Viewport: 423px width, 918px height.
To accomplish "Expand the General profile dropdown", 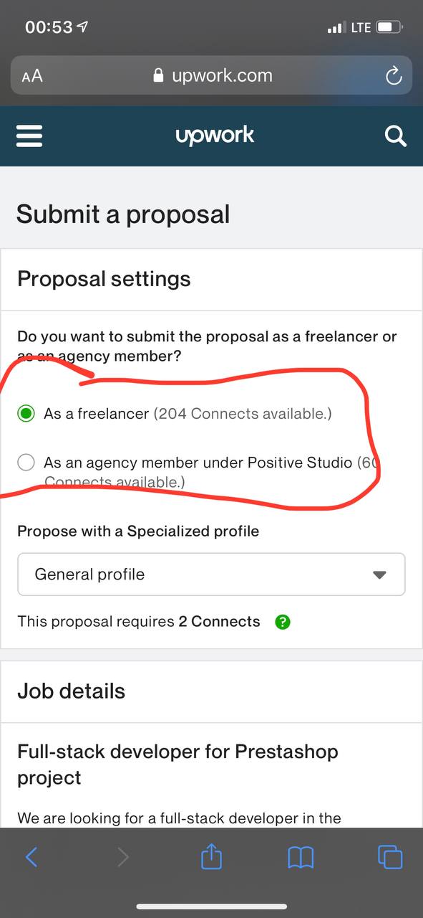I will pyautogui.click(x=211, y=574).
